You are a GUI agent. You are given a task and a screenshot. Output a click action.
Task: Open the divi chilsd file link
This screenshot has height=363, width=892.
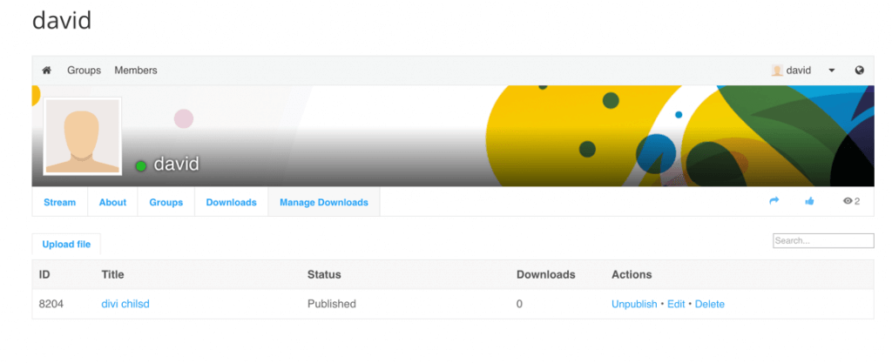[x=125, y=304]
